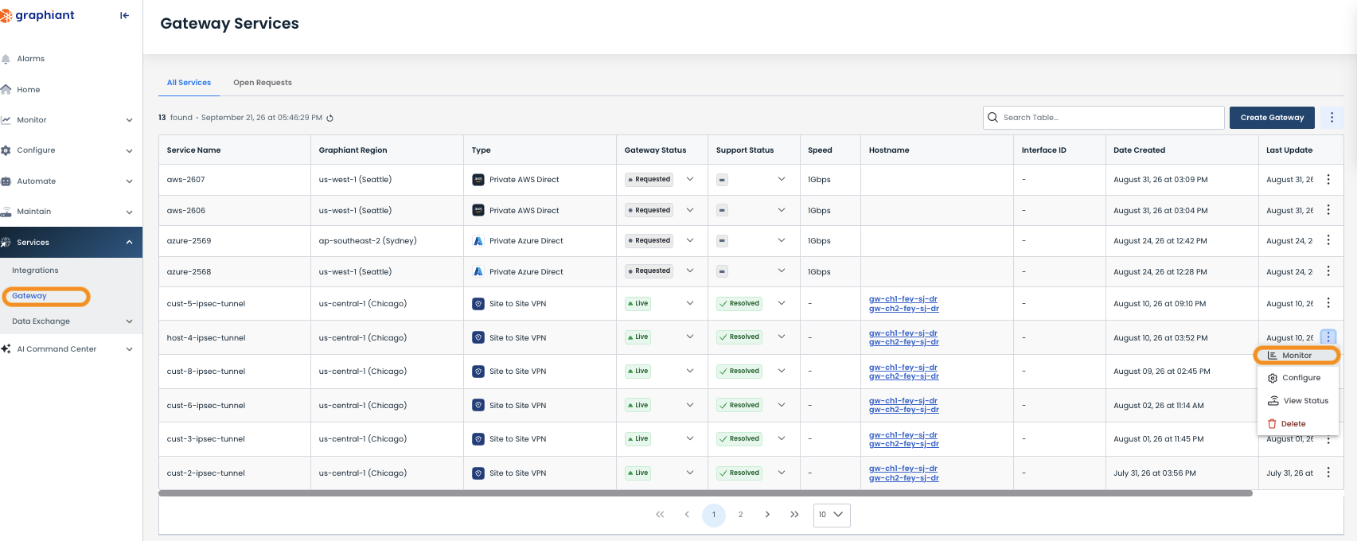
Task: Go to next page with right arrow
Action: (x=767, y=515)
